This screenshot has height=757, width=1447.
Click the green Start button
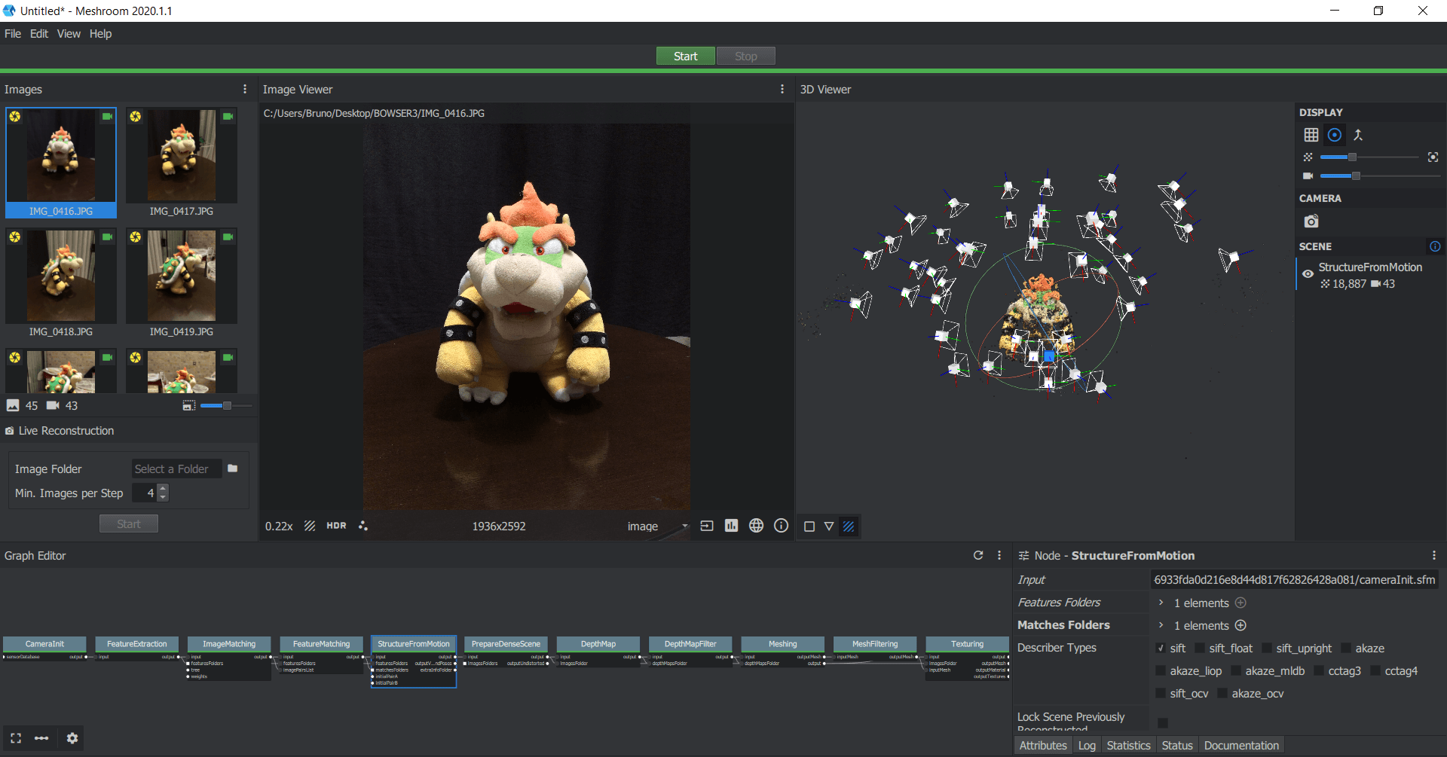pyautogui.click(x=685, y=56)
